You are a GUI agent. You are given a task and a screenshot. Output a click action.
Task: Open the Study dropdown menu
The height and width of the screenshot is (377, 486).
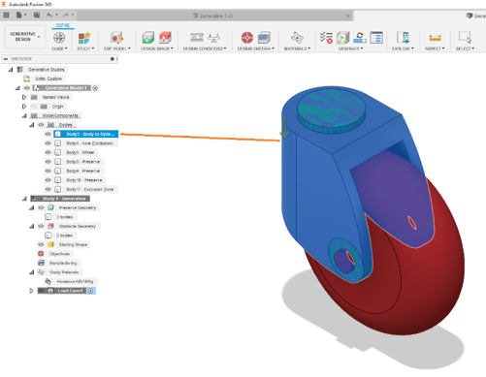[85, 48]
